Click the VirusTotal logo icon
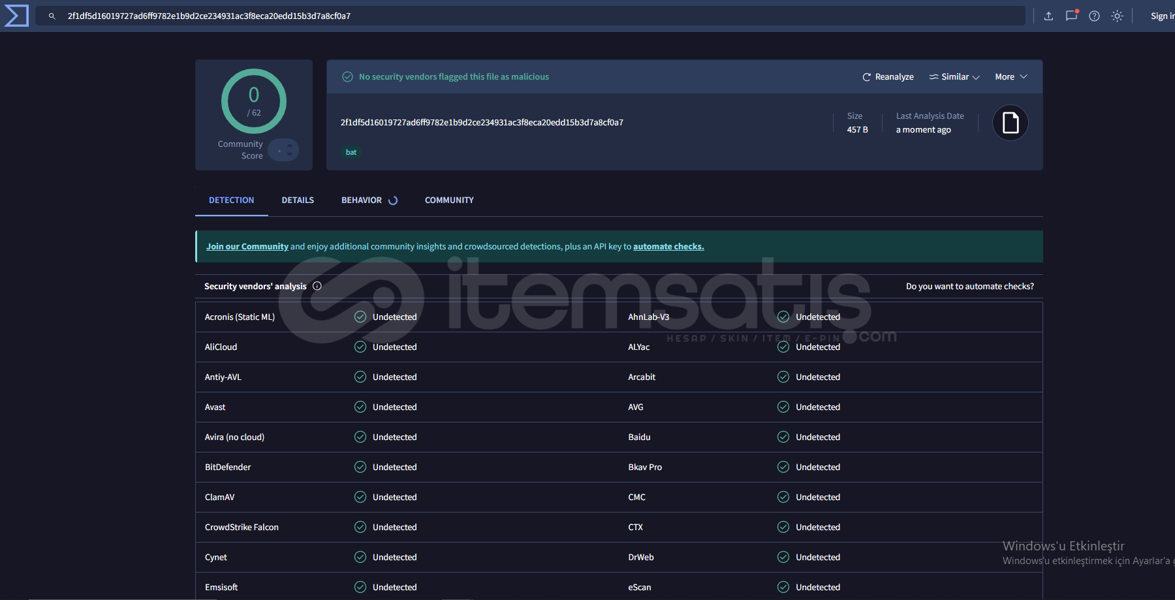 click(16, 16)
